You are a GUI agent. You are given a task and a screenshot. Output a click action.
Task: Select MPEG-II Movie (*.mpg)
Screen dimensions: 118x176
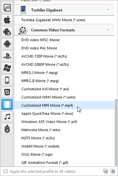[x=64, y=81]
